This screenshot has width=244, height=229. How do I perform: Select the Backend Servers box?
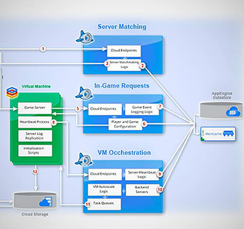click(143, 190)
